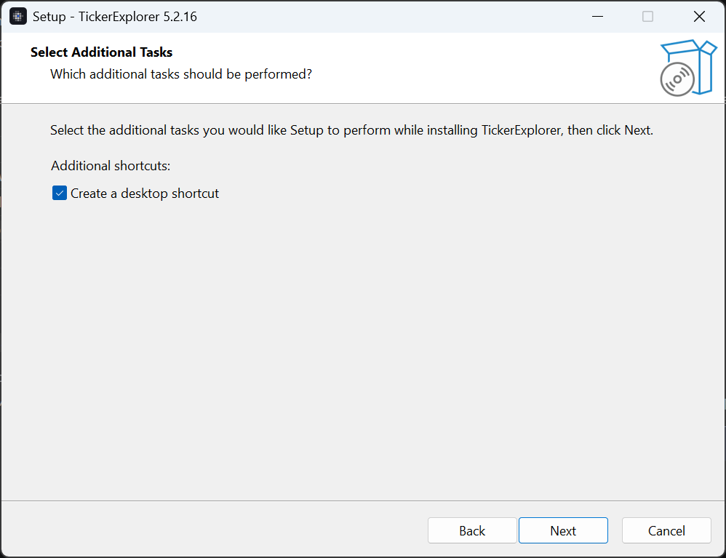726x558 pixels.
Task: Cancel the TickerExplorer setup
Action: click(x=666, y=530)
